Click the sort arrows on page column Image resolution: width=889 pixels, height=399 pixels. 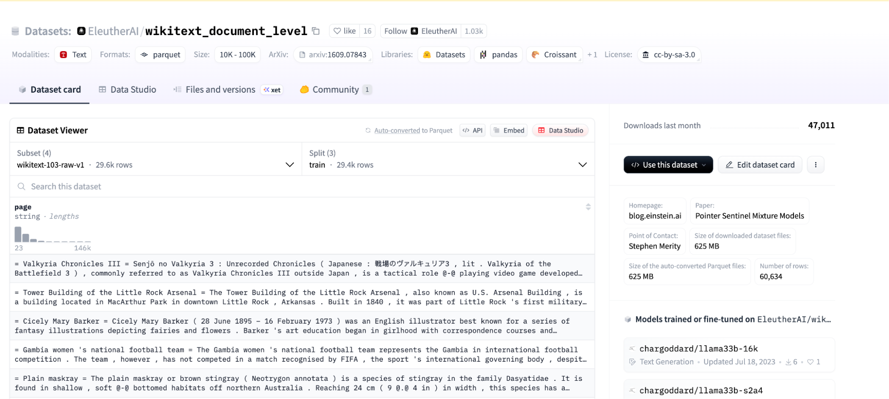(588, 207)
